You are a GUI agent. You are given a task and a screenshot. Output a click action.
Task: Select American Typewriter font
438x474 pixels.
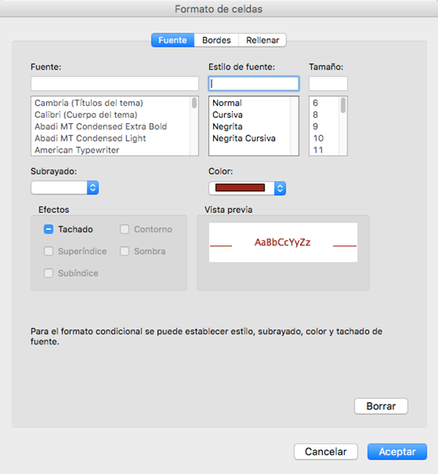coord(77,150)
